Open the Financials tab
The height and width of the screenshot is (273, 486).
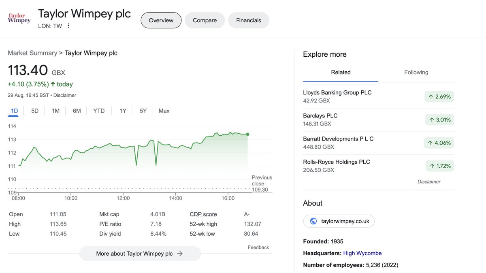point(249,20)
